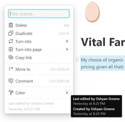This screenshot has width=125, height=122.
Task: Click the Color paint roller icon
Action: click(11, 93)
